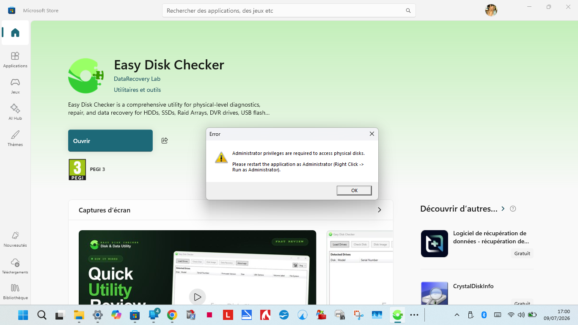Click the user profile avatar
Viewport: 578px width, 325px height.
[491, 10]
